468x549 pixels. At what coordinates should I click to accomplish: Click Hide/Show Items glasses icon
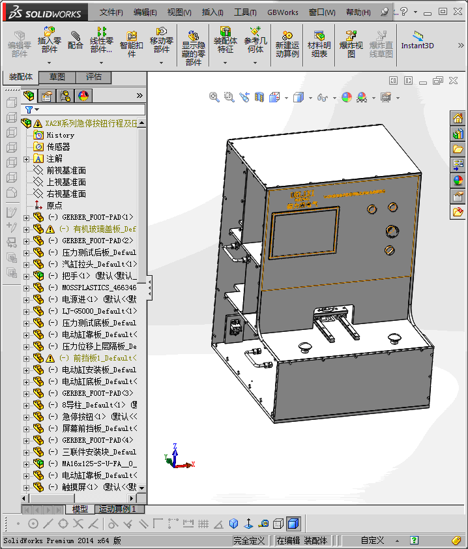pyautogui.click(x=323, y=97)
